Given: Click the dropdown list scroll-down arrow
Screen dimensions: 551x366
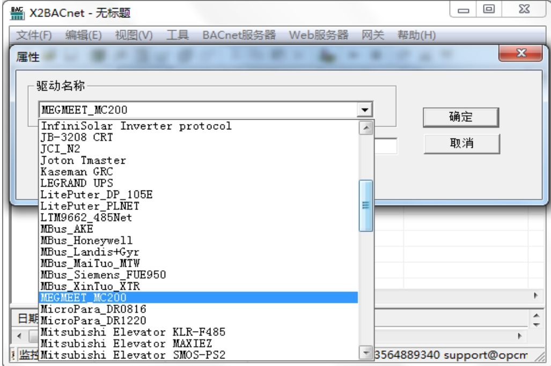Looking at the screenshot, I should tap(366, 352).
